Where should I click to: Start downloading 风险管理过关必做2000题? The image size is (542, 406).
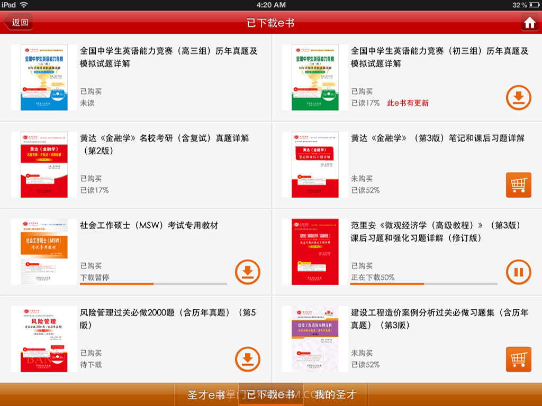(247, 360)
